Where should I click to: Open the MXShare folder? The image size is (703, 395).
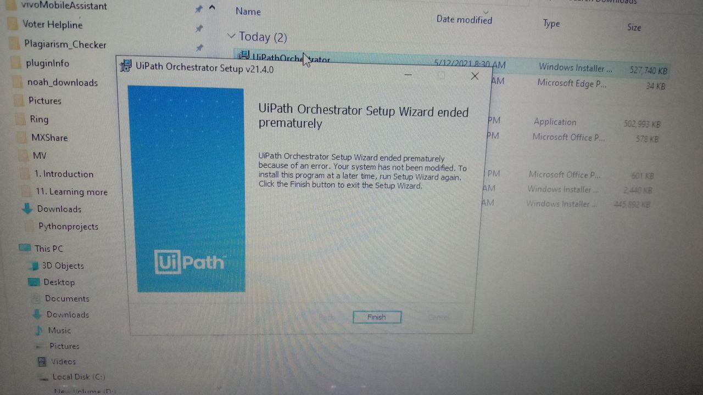(x=49, y=138)
